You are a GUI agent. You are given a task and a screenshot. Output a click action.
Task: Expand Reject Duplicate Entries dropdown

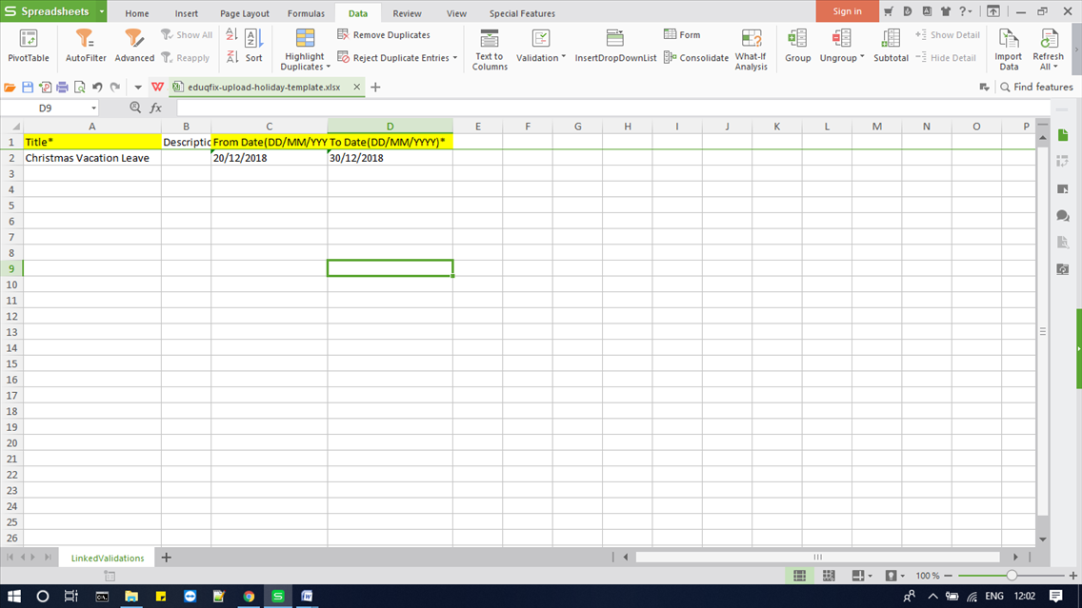coord(455,58)
